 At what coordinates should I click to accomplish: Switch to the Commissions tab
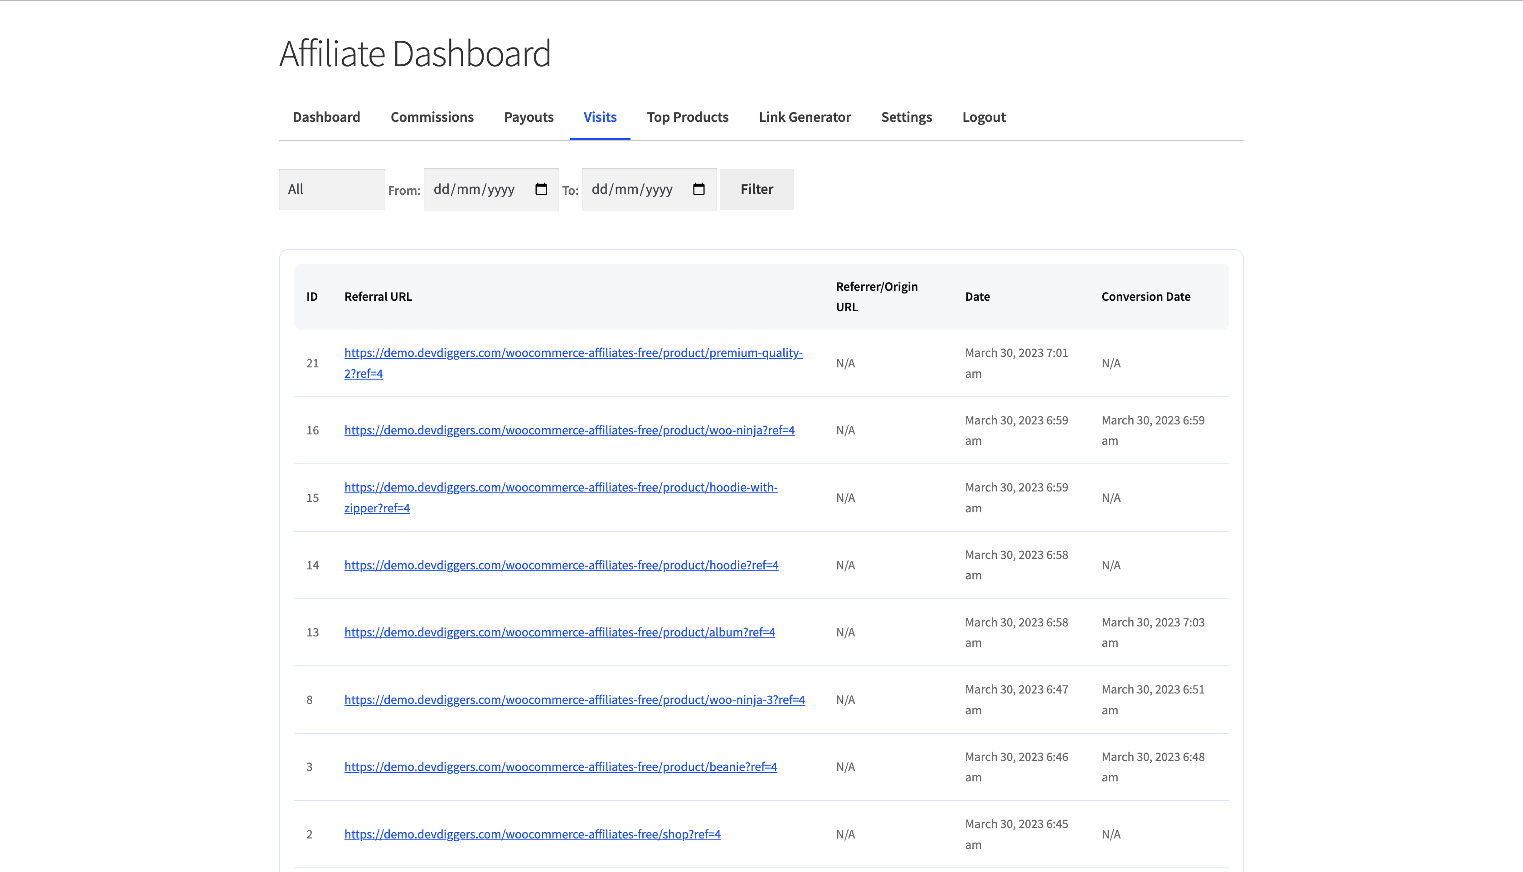[432, 117]
